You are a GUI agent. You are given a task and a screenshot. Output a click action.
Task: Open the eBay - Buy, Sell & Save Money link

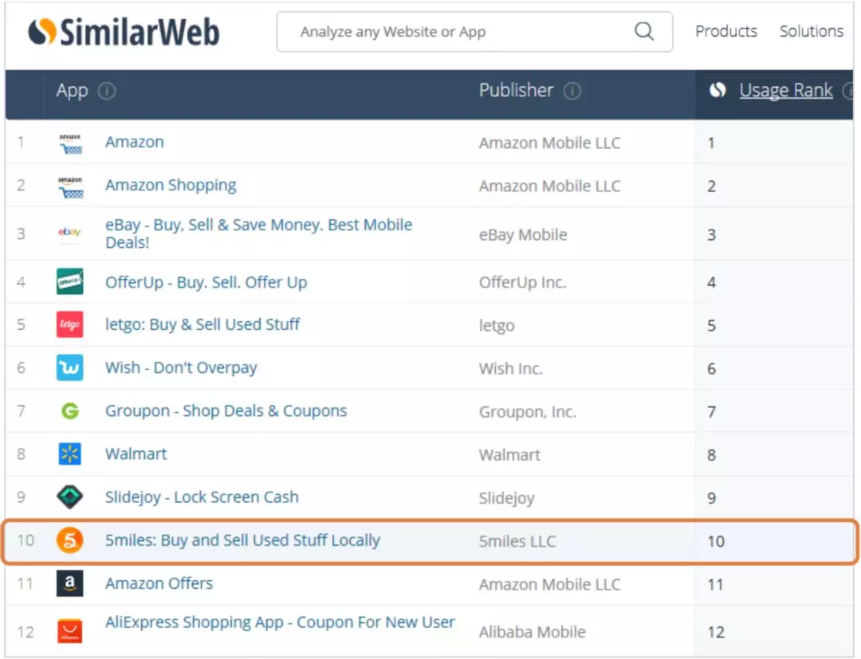coord(258,233)
